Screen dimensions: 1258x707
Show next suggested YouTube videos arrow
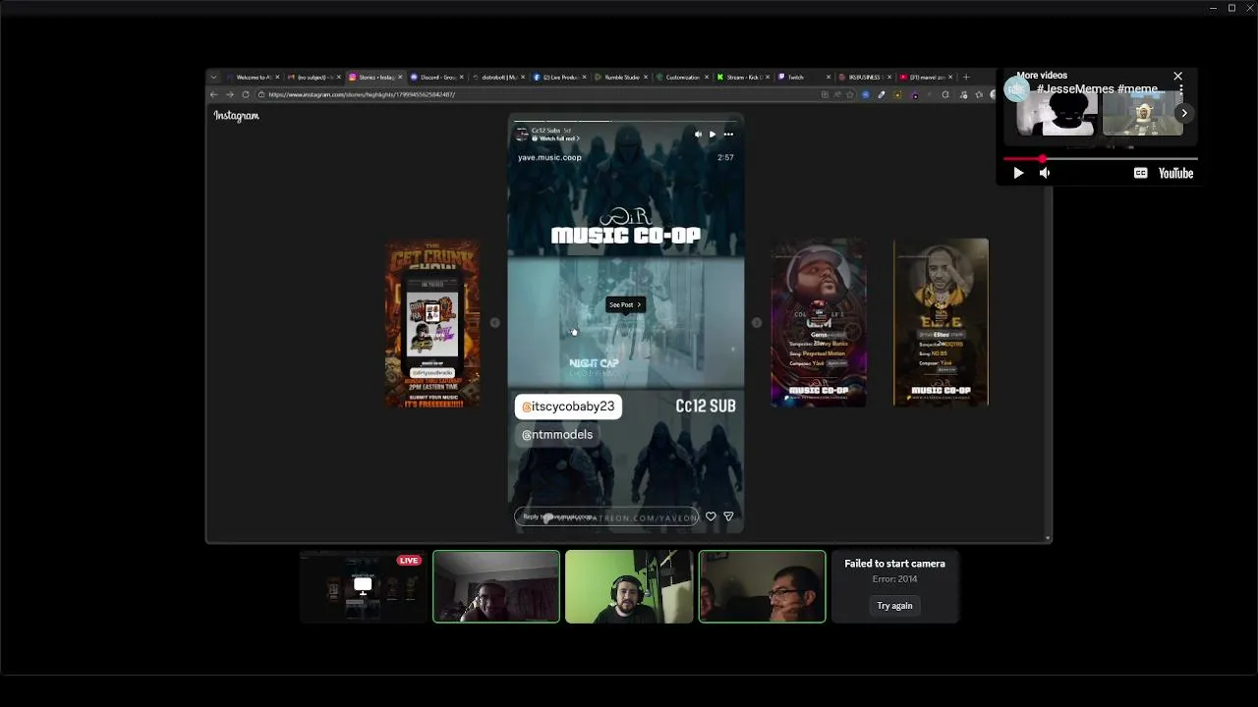tap(1184, 113)
